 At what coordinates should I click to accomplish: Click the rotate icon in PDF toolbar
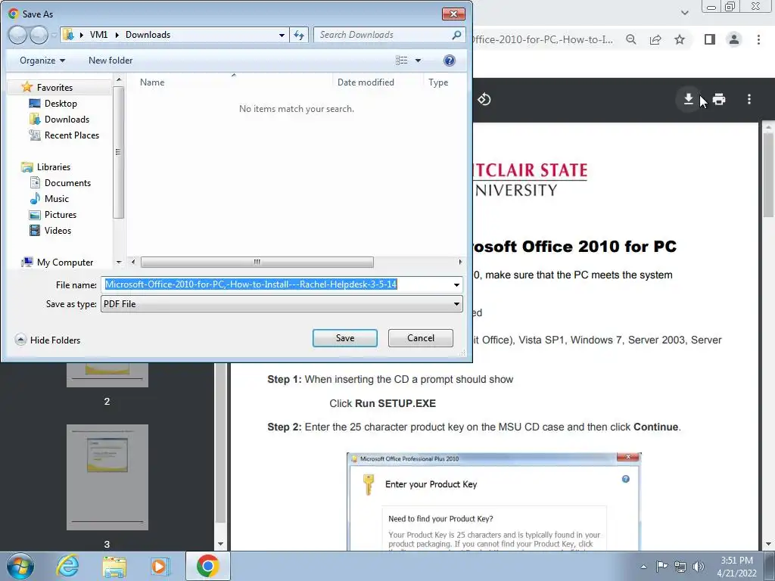(484, 99)
